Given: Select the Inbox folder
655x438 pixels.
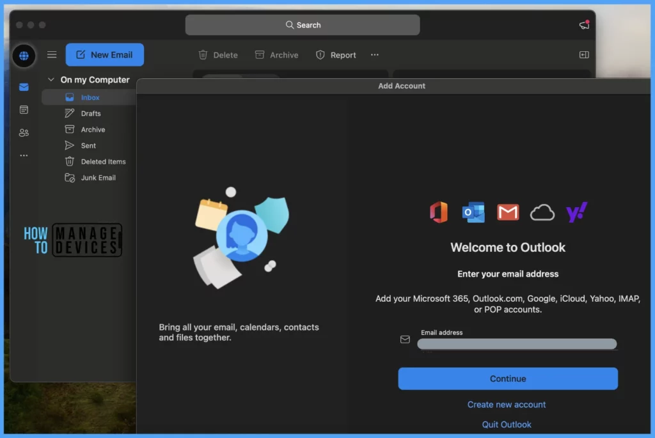Looking at the screenshot, I should tap(89, 97).
